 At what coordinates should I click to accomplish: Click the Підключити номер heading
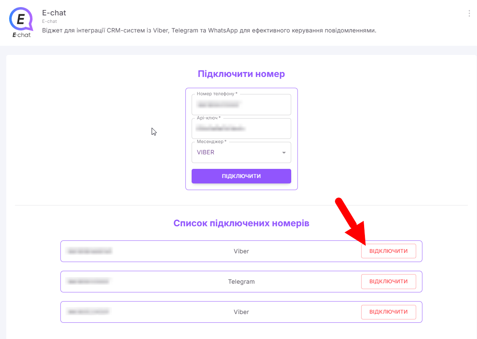click(241, 74)
